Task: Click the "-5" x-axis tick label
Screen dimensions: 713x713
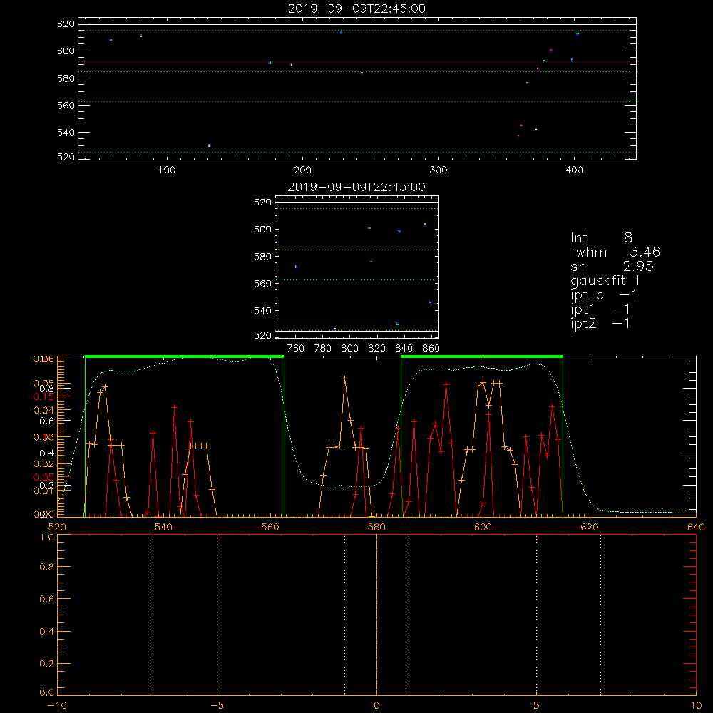Action: click(217, 705)
